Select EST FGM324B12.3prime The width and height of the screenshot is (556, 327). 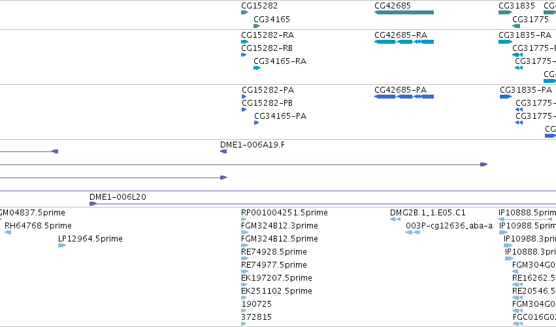(280, 226)
